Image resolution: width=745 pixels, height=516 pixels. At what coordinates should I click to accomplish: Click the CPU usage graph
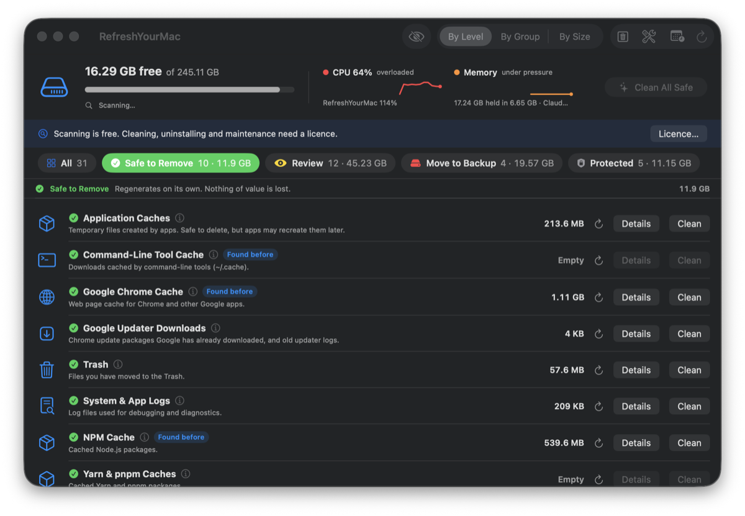coord(420,88)
